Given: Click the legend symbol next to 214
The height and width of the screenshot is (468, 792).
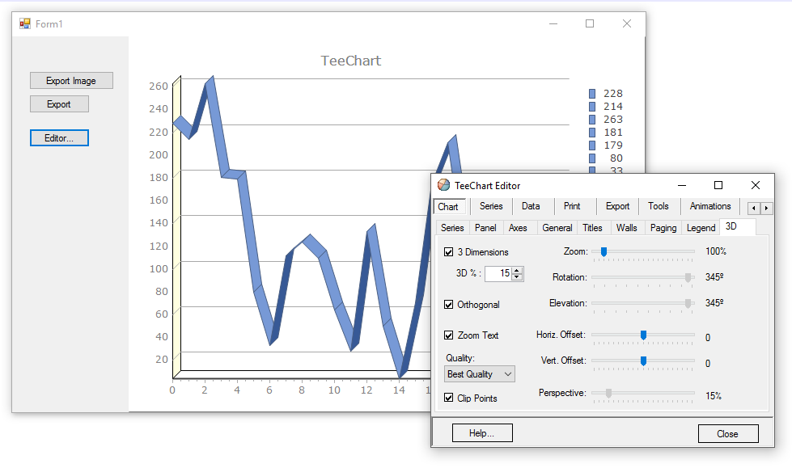Looking at the screenshot, I should point(592,107).
